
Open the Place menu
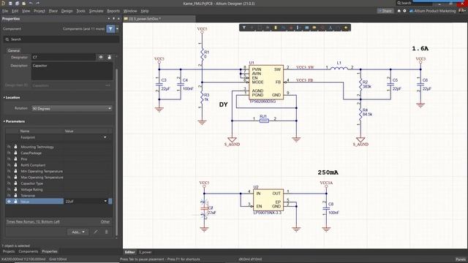(53, 11)
